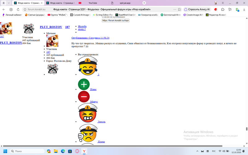Open Yandex Browser from taskbar
This screenshot has height=155, width=248.
[84, 151]
